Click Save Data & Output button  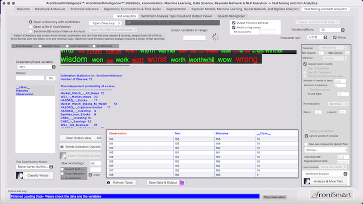[166, 182]
